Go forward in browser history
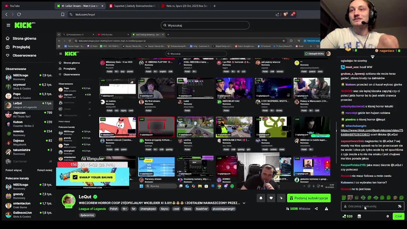 pyautogui.click(x=12, y=14)
